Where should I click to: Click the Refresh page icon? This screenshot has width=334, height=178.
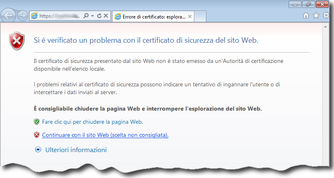[x=99, y=16]
